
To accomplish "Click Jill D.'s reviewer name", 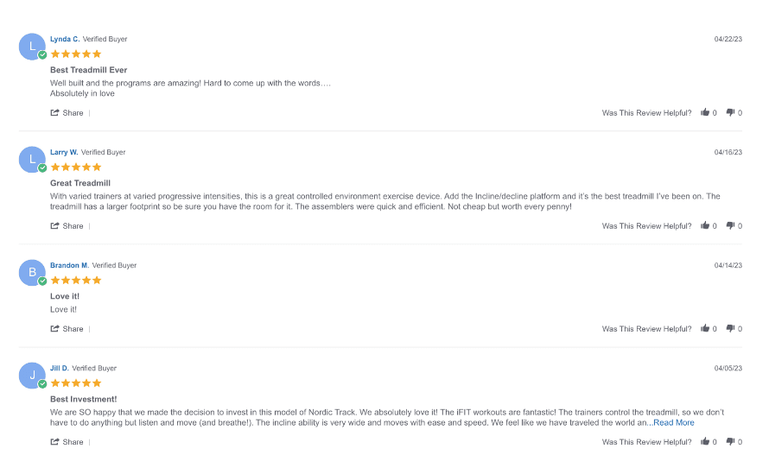I will pyautogui.click(x=60, y=368).
